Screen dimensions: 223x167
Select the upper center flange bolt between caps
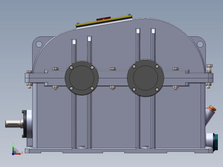[113, 69]
